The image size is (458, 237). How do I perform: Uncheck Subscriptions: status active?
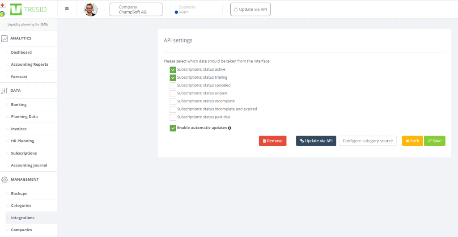pos(173,70)
